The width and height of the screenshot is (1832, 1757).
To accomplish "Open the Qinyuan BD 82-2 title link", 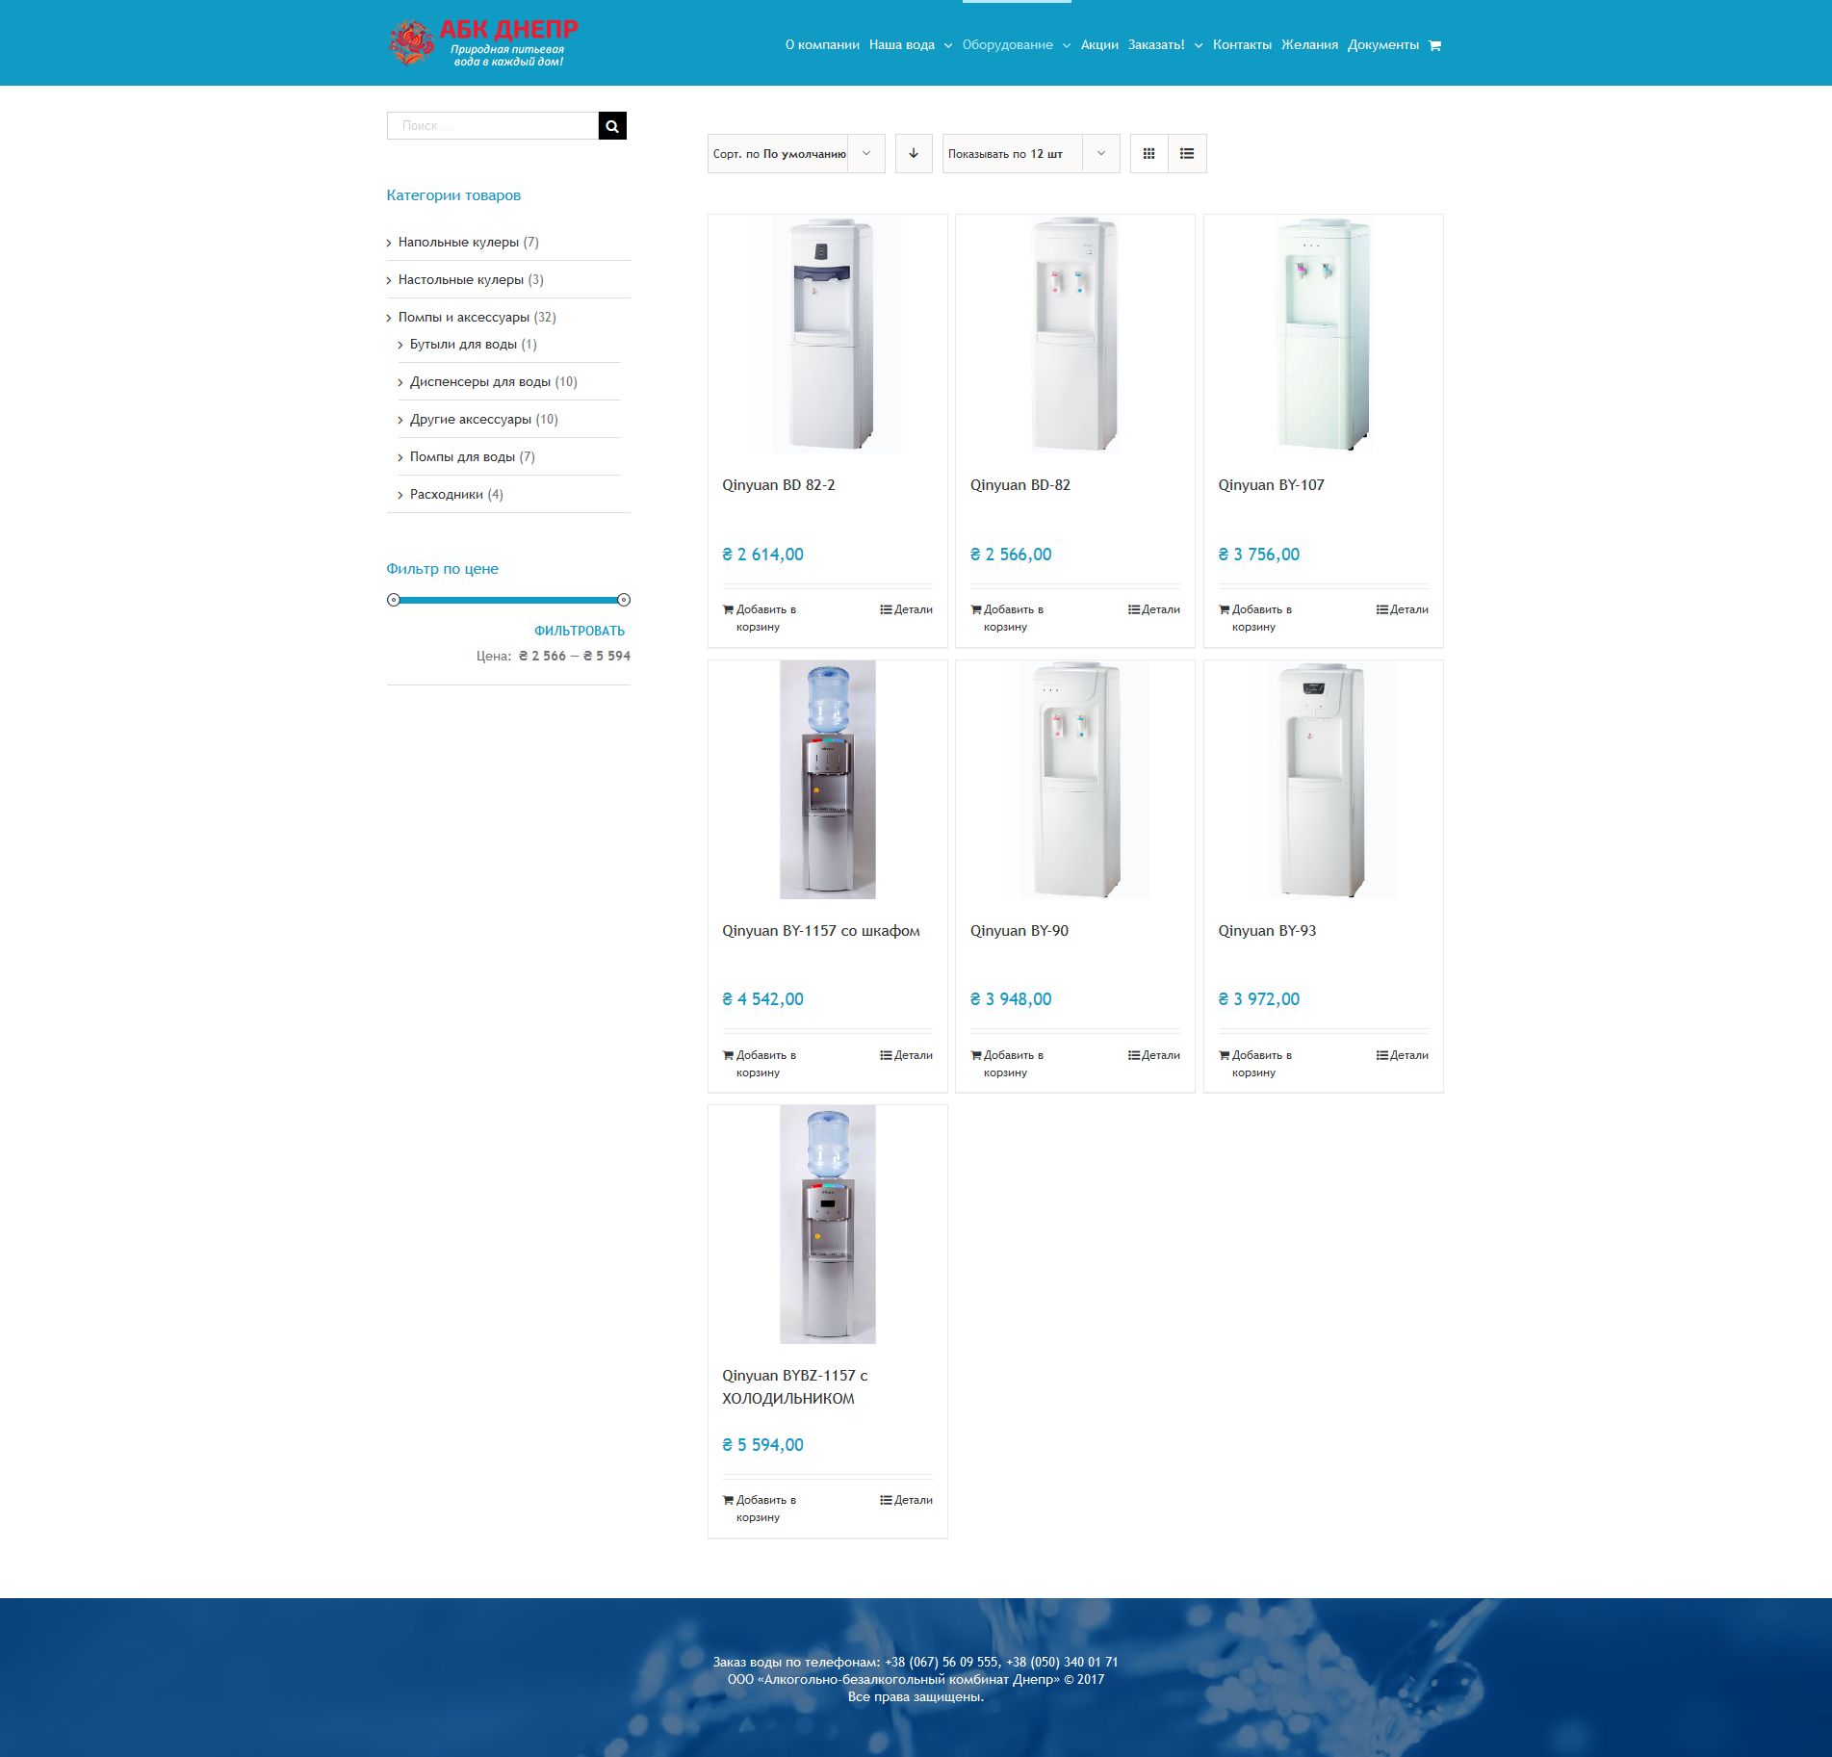I will (x=779, y=485).
